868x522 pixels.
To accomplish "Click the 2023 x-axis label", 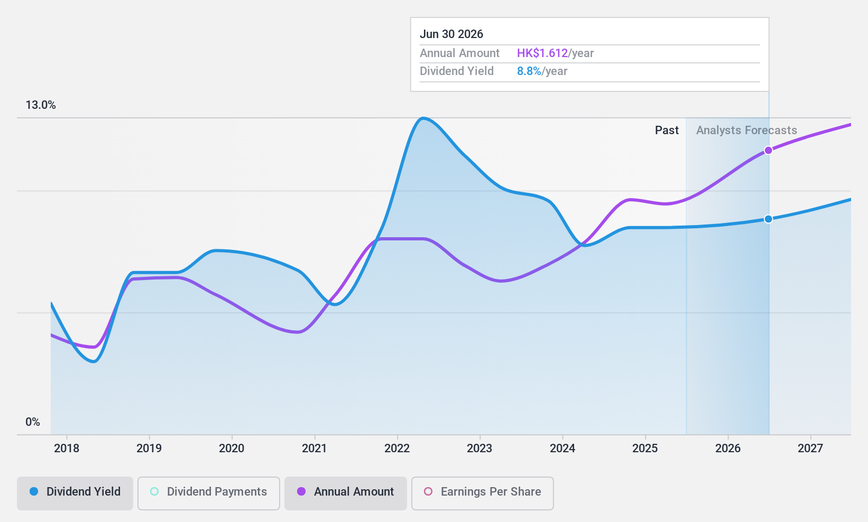I will [479, 449].
